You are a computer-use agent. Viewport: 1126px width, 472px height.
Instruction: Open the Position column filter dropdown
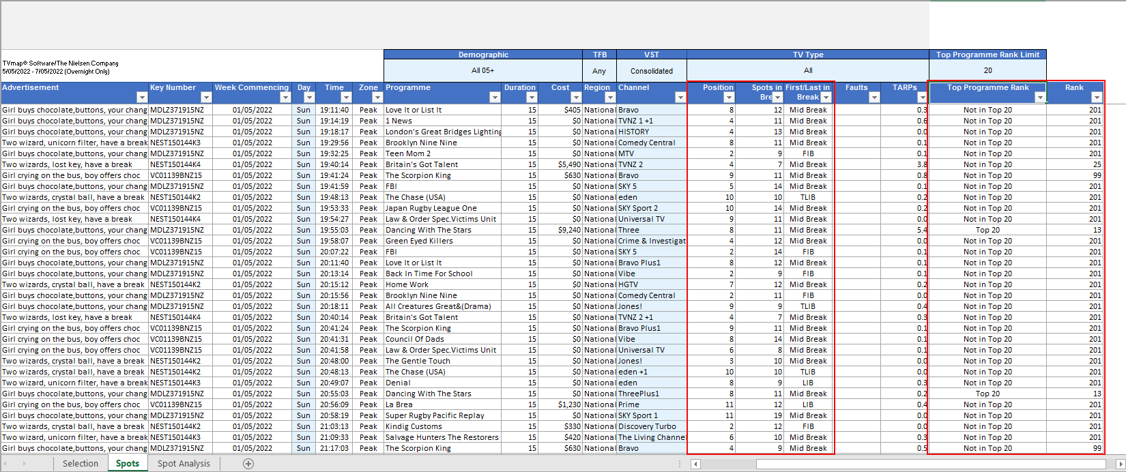tap(729, 98)
